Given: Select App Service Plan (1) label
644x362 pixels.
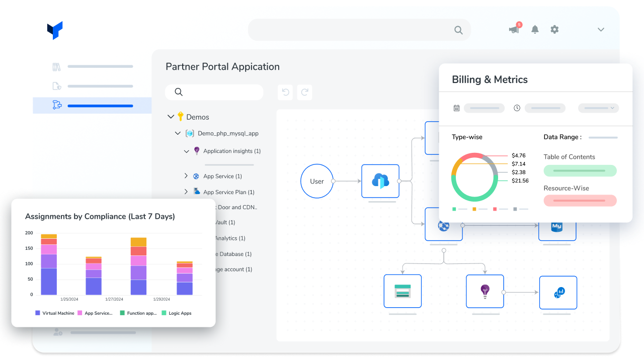Looking at the screenshot, I should (x=229, y=192).
